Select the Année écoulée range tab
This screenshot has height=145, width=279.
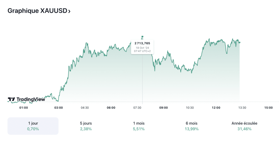(244, 126)
